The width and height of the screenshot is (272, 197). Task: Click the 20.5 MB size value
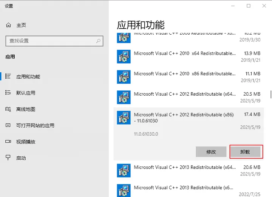tap(252, 94)
